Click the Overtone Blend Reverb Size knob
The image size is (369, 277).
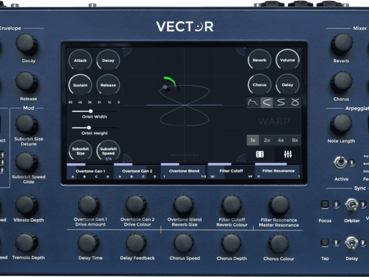[x=184, y=206]
